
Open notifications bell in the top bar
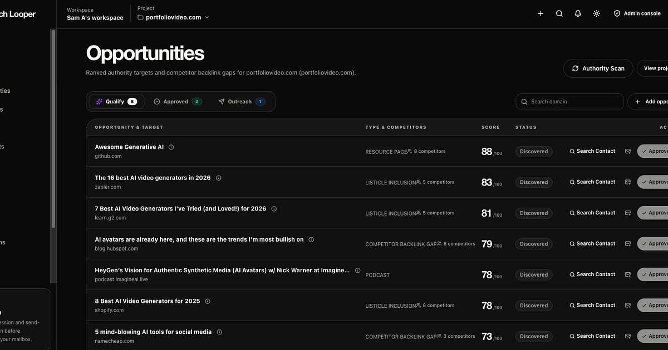click(x=578, y=13)
